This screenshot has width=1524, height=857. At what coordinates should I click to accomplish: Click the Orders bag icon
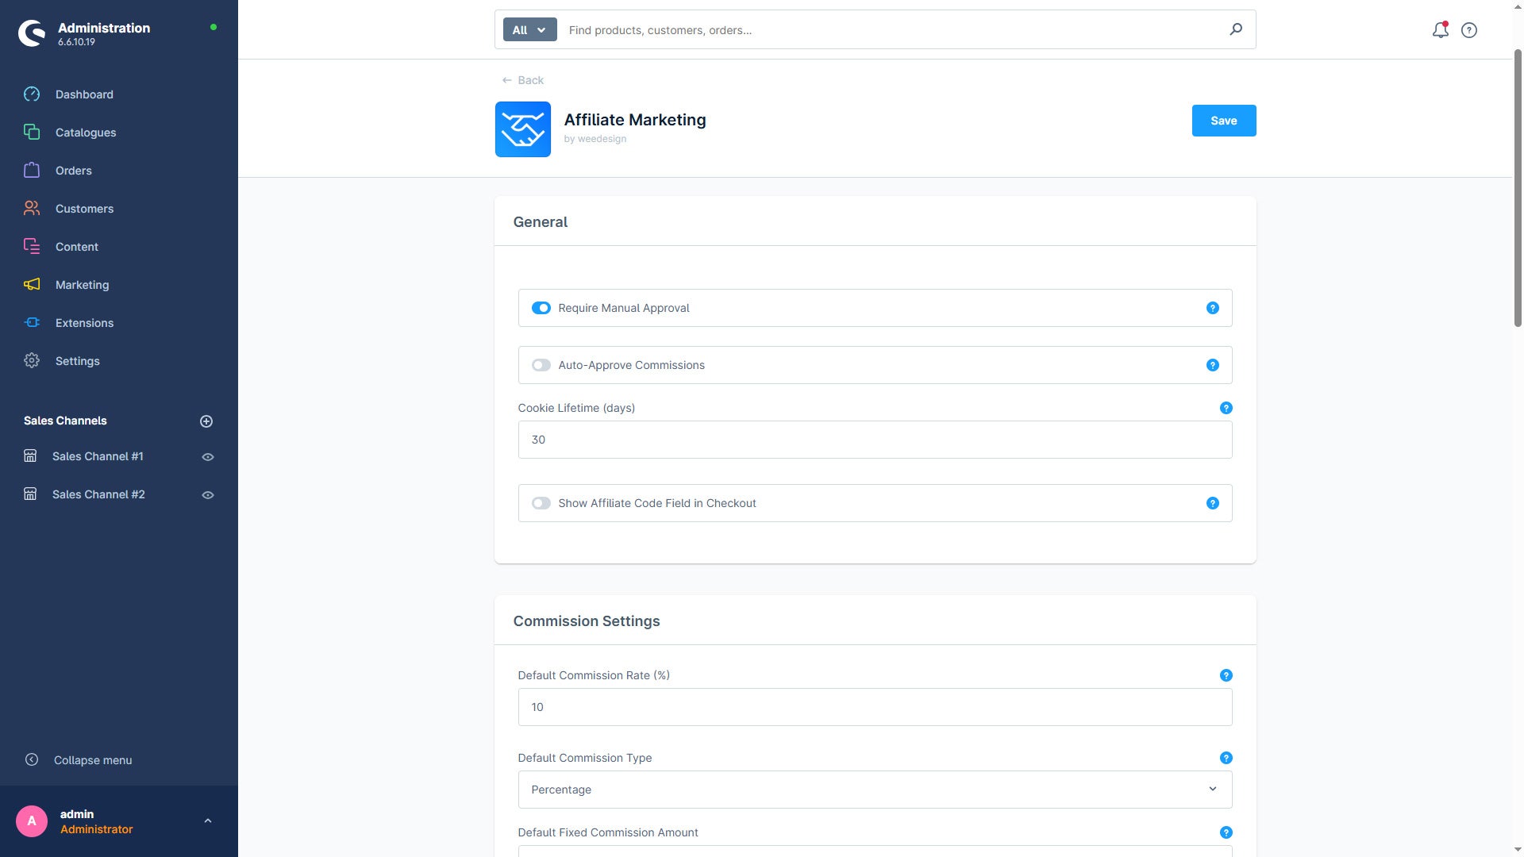click(x=32, y=171)
